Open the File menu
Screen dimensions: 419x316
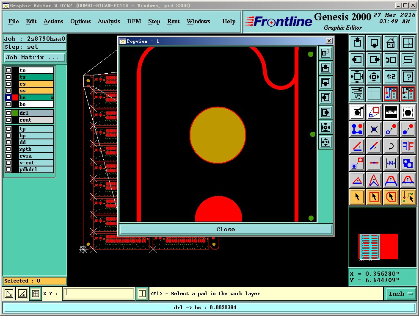click(14, 21)
